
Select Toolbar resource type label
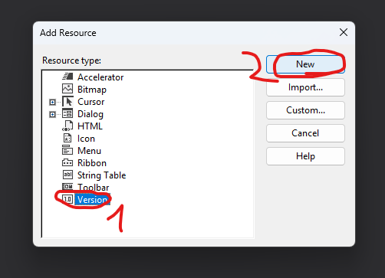click(94, 188)
